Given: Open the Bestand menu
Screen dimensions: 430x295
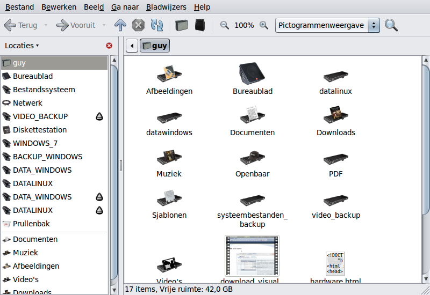Looking at the screenshot, I should pyautogui.click(x=19, y=7).
